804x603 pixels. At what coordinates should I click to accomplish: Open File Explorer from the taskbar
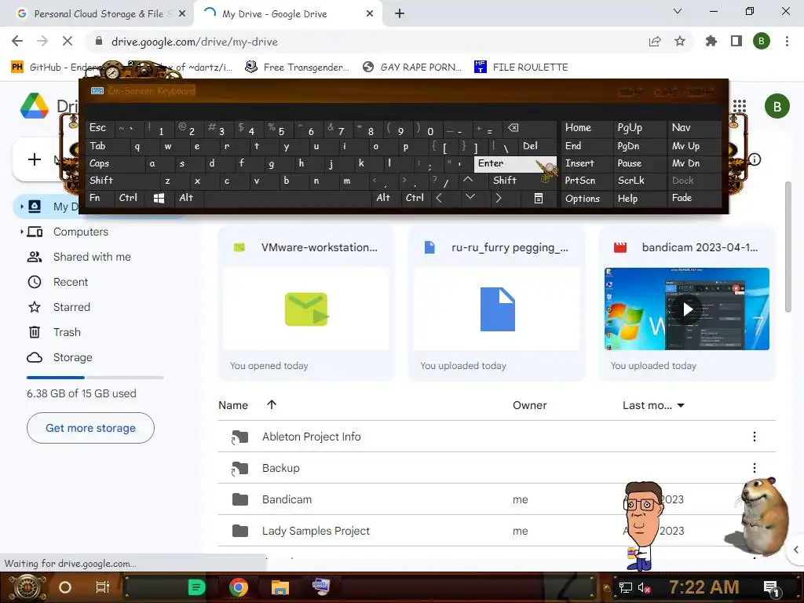pos(280,587)
